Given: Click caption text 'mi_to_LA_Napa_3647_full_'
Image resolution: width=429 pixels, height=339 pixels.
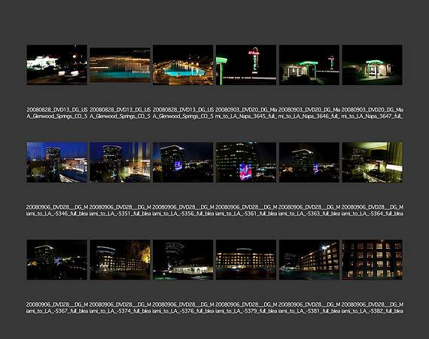Looking at the screenshot, I should pos(372,116).
